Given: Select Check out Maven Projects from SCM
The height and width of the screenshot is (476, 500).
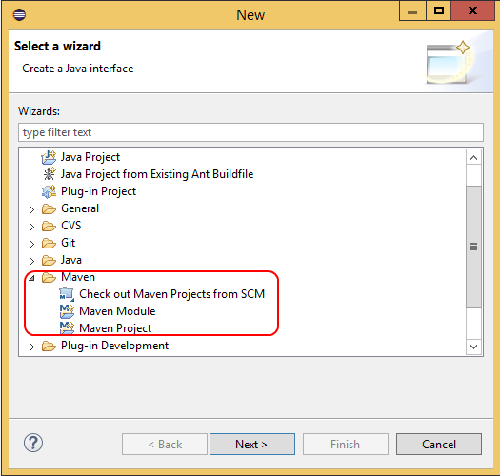Looking at the screenshot, I should pyautogui.click(x=171, y=294).
